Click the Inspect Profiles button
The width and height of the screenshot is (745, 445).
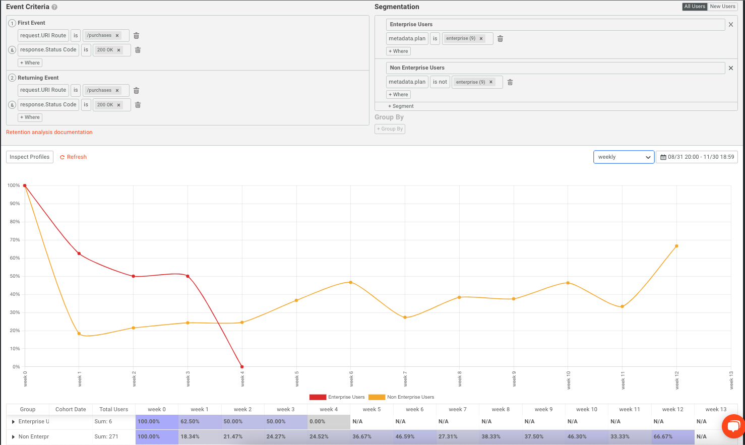tap(29, 157)
